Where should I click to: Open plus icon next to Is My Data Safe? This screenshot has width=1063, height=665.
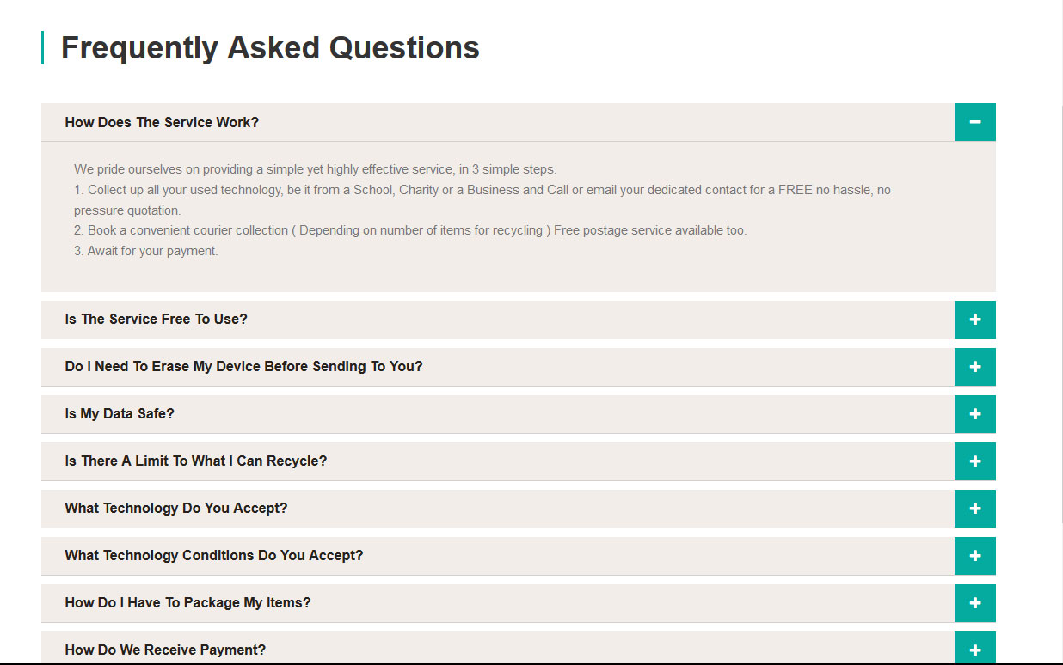tap(974, 414)
